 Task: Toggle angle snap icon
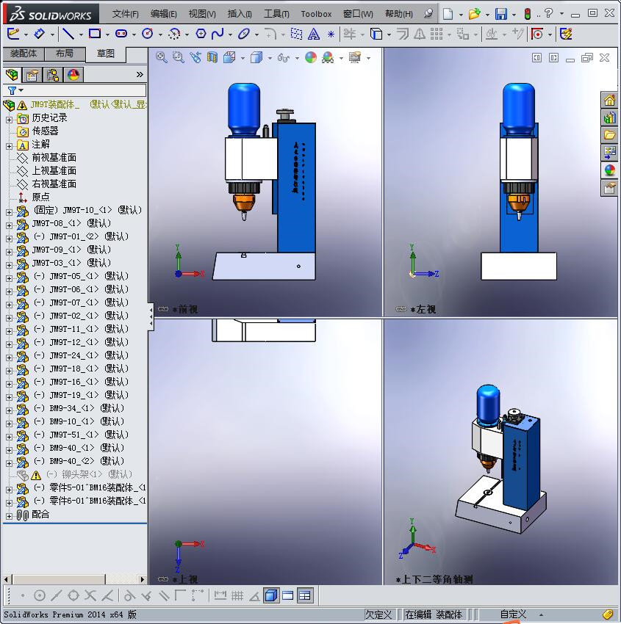[x=254, y=596]
